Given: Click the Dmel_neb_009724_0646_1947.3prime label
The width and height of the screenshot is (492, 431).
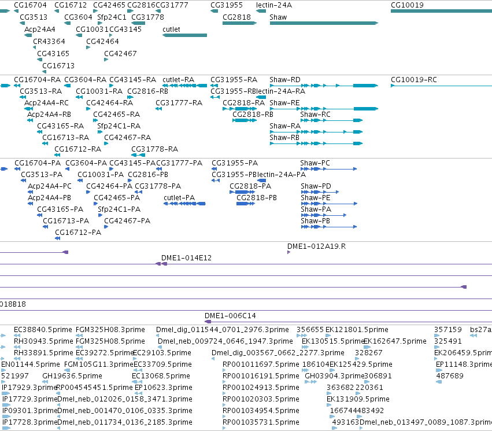Looking at the screenshot, I should coord(225,341).
